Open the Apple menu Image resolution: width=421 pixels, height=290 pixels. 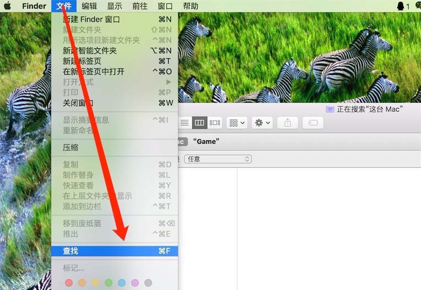coord(7,6)
